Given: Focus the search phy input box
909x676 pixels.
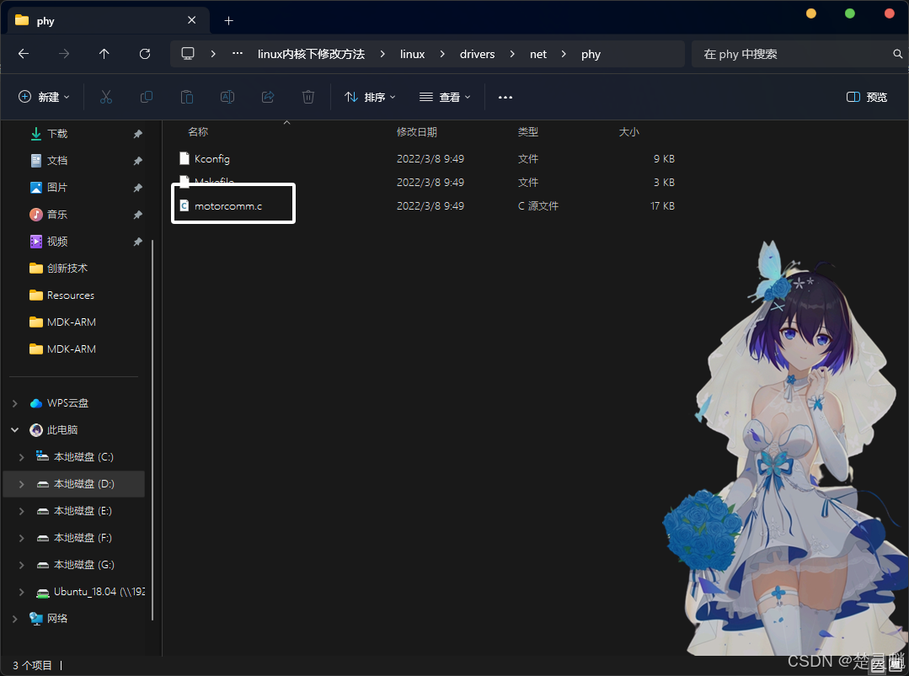Looking at the screenshot, I should [x=794, y=54].
